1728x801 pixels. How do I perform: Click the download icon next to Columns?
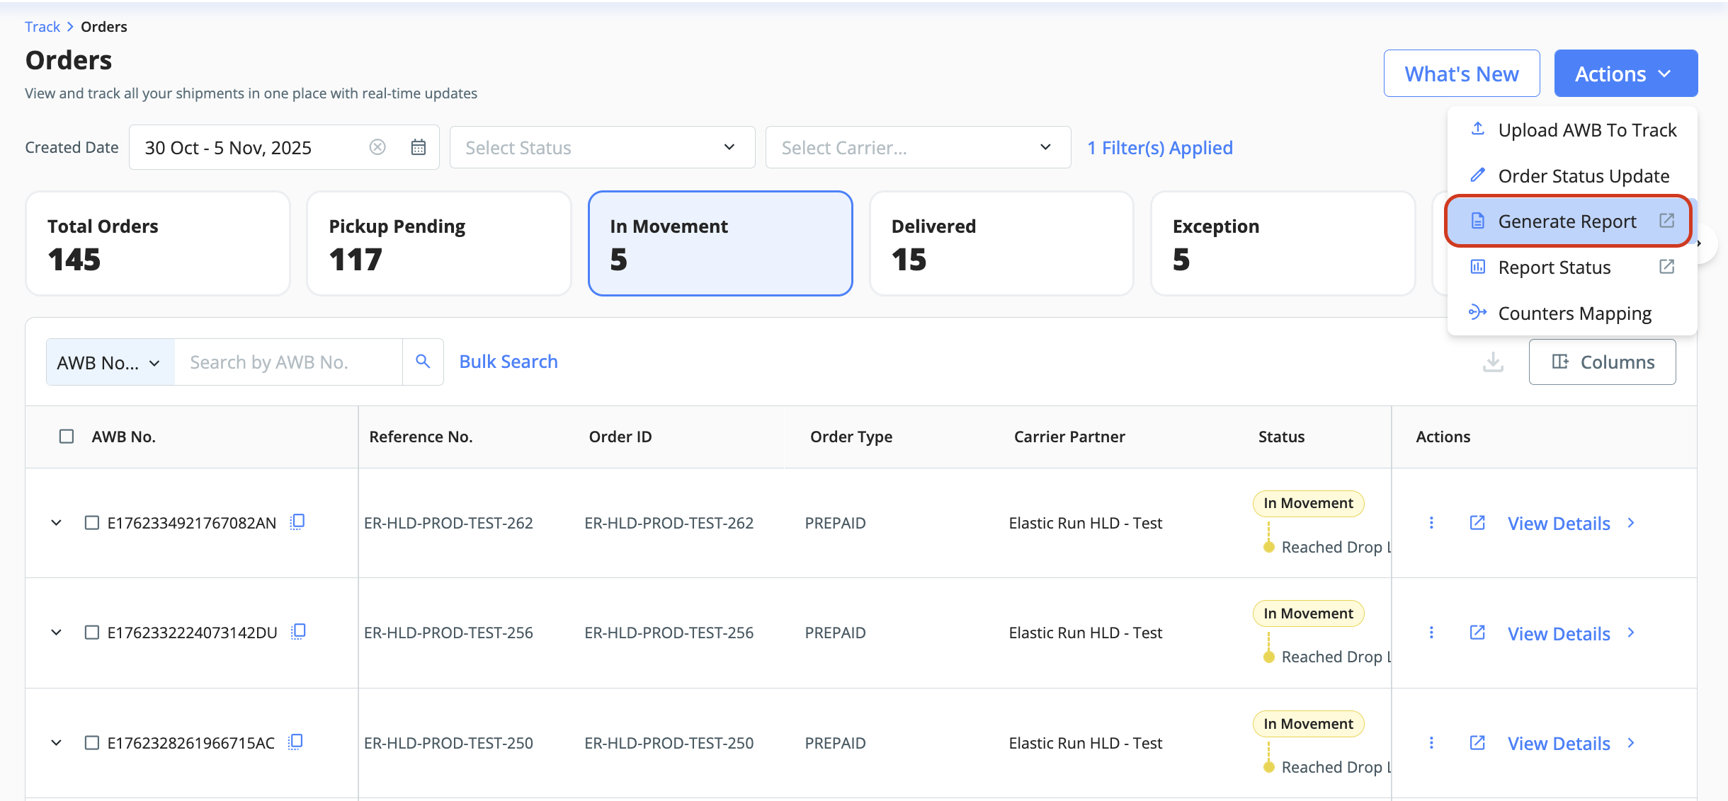tap(1493, 362)
